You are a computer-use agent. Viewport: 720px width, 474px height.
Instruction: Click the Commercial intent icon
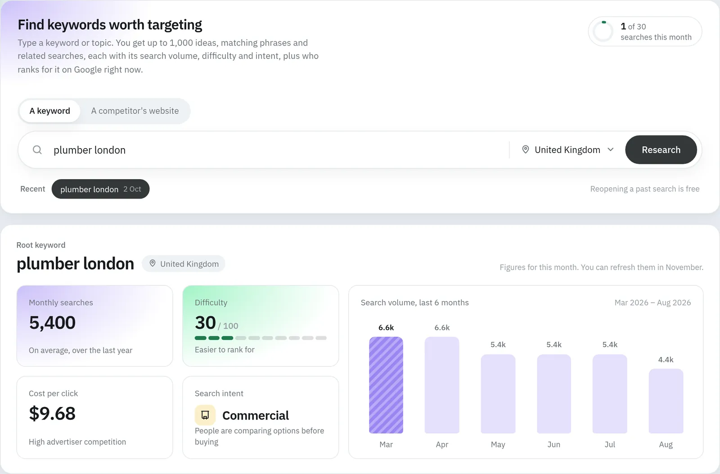pos(205,415)
